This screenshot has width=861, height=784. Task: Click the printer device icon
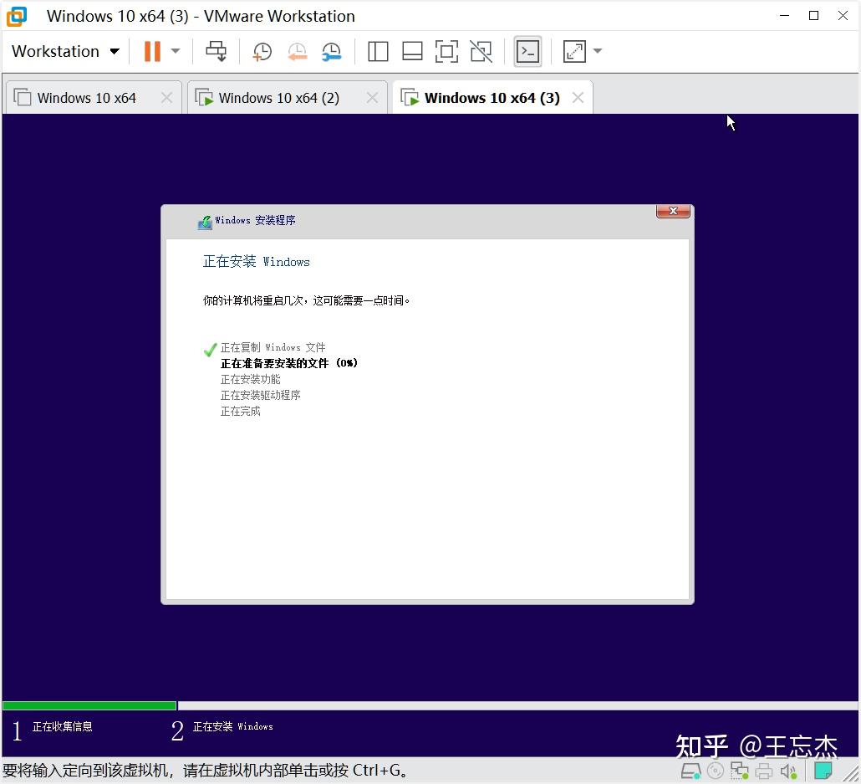pos(763,771)
